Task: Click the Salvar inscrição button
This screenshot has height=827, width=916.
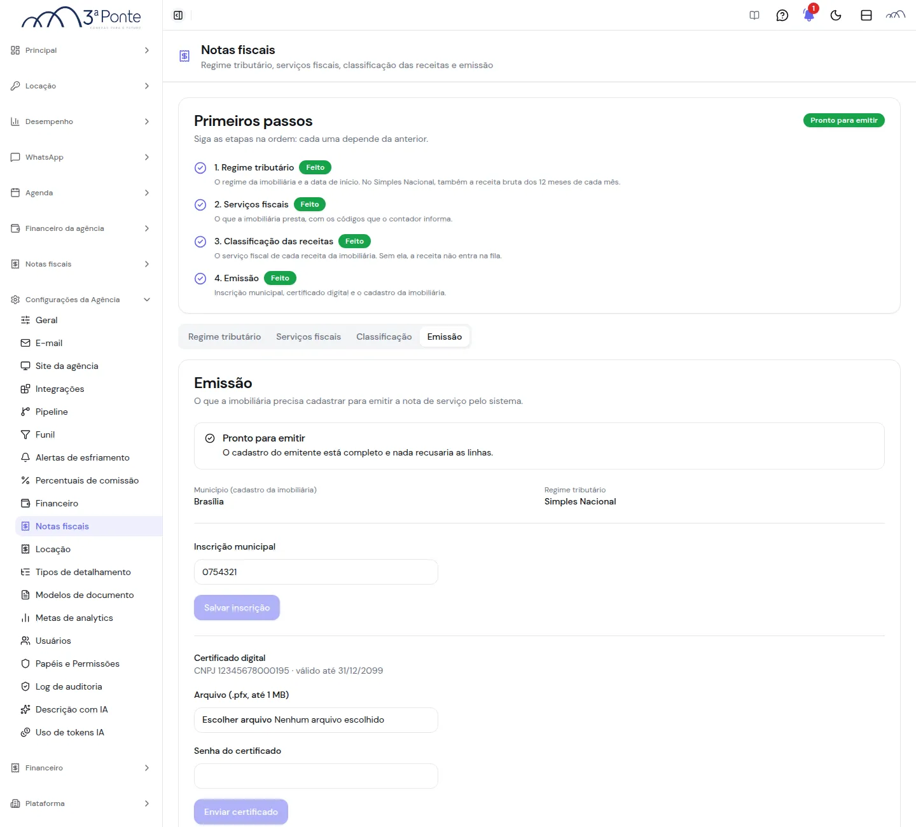Action: click(237, 608)
